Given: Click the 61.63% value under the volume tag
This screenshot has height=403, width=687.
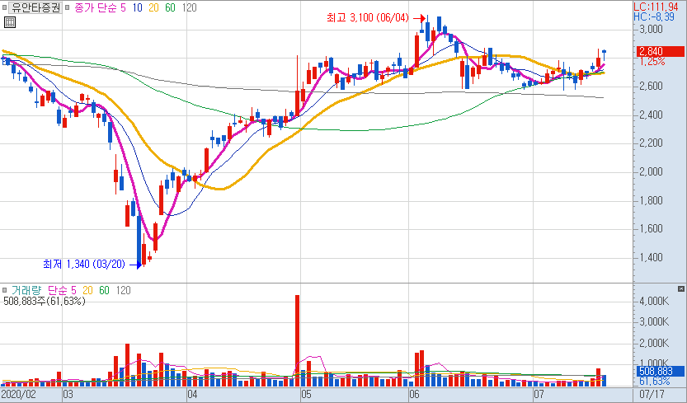Looking at the screenshot, I should 654,382.
